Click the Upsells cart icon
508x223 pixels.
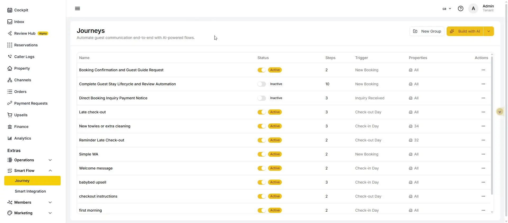coord(10,115)
